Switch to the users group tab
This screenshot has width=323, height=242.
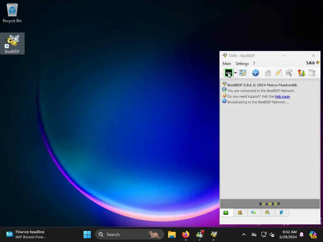click(x=240, y=213)
